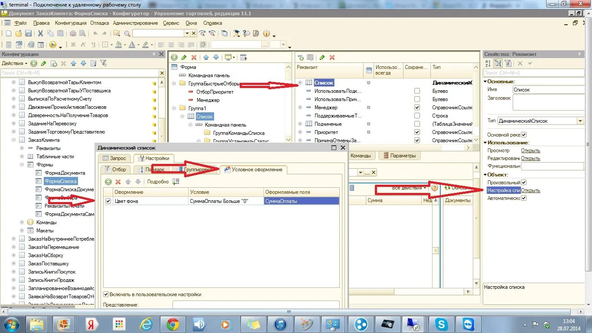Align text left in toolbar
Screen dimensions: 592x333
(x=161, y=45)
